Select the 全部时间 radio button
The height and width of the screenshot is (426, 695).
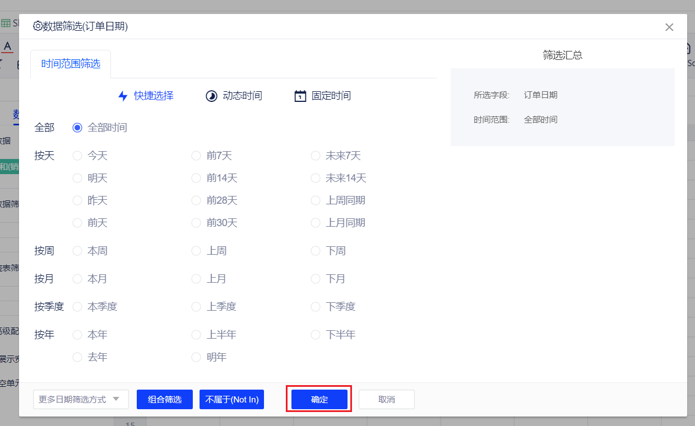pos(77,128)
